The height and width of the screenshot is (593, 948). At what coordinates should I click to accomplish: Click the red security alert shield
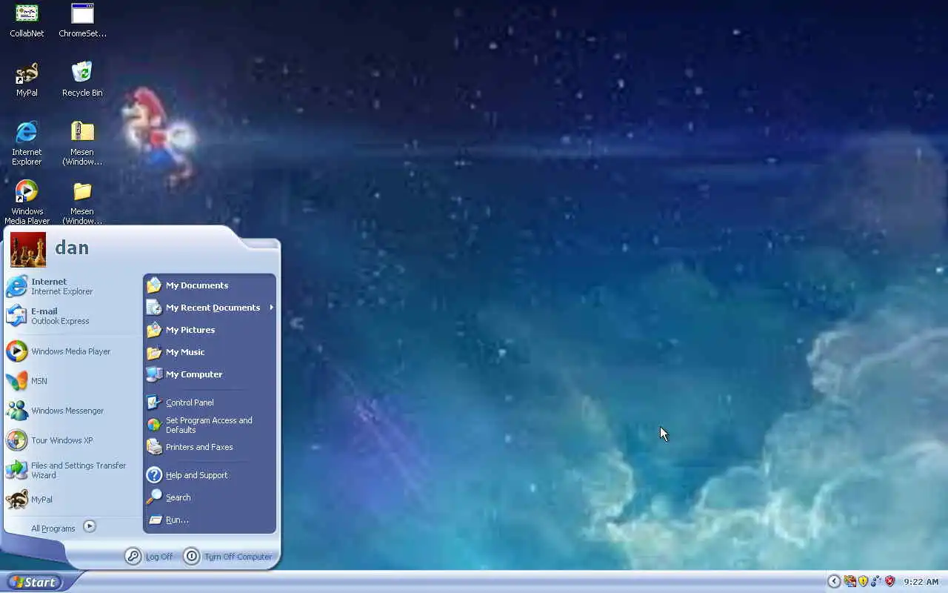tap(890, 582)
